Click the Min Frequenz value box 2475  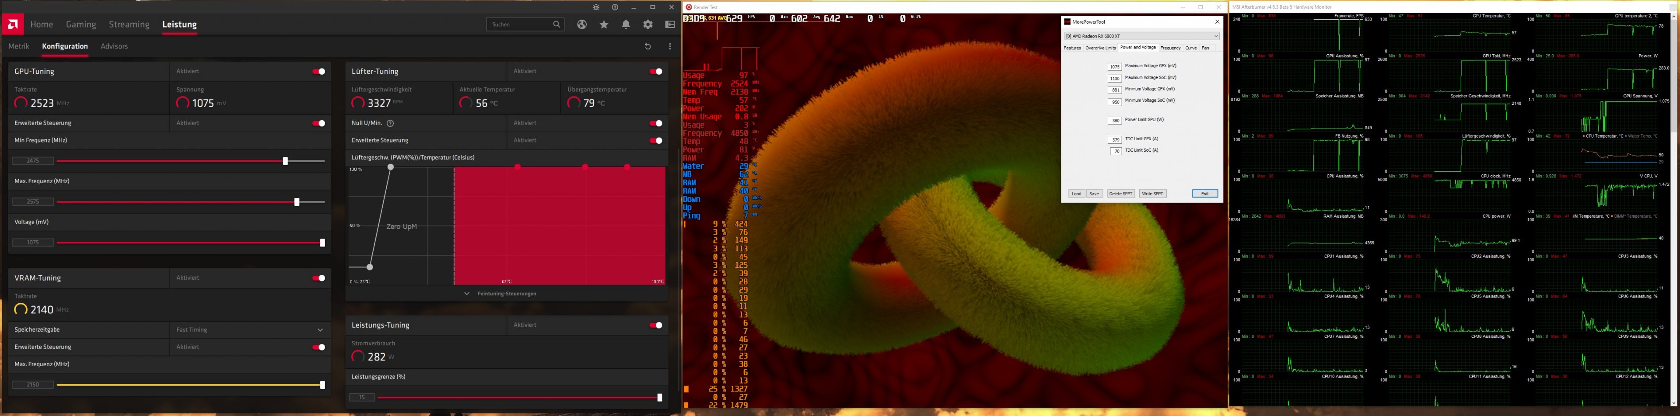pyautogui.click(x=33, y=161)
